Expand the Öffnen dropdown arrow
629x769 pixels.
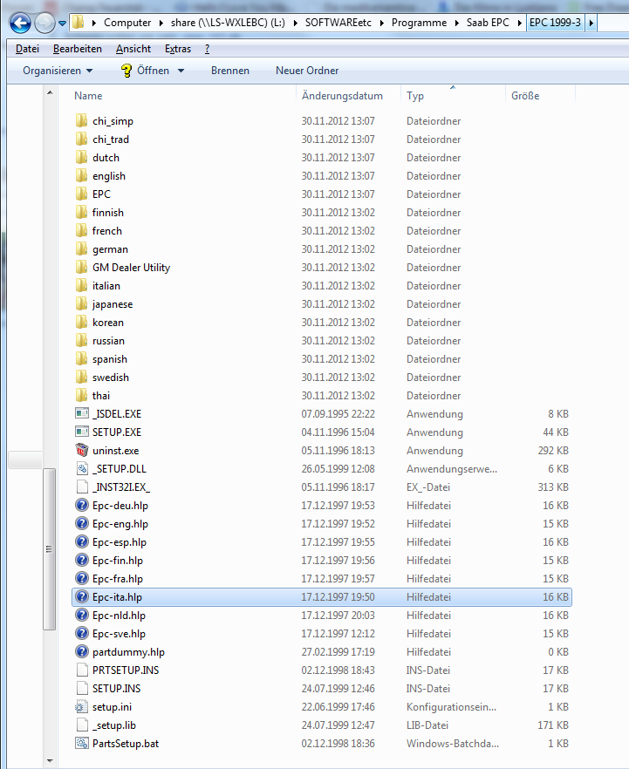181,71
